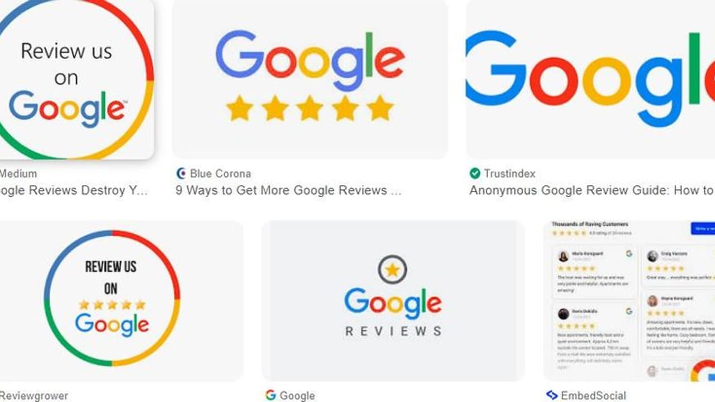This screenshot has height=402, width=715.
Task: Click the Blue Corona site favicon
Action: point(181,174)
